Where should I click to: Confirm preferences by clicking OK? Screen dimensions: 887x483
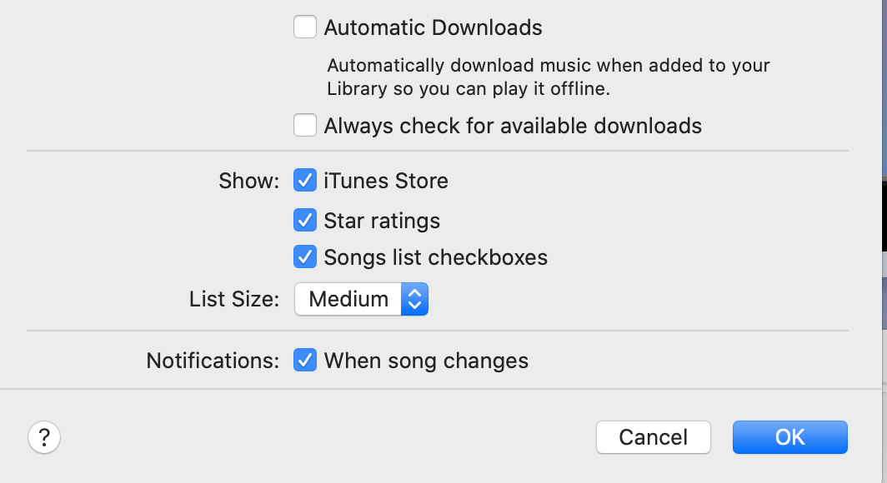click(789, 436)
